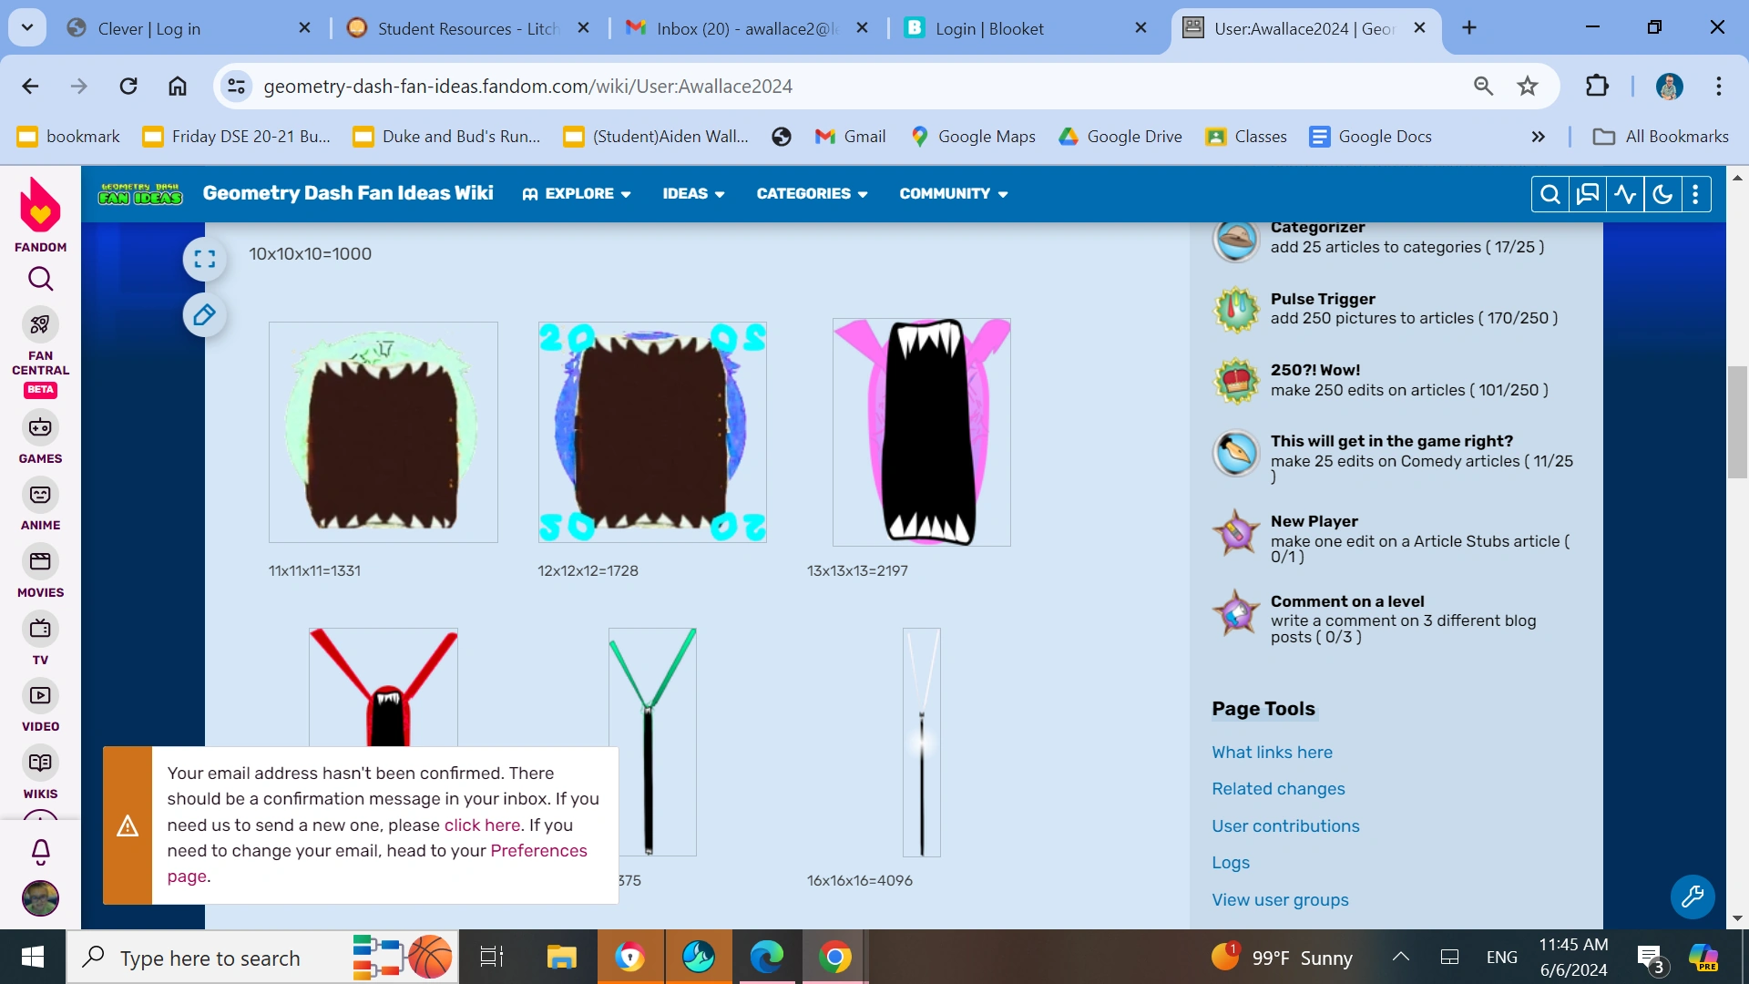
Task: Expand the CATEGORIES dropdown menu
Action: coord(812,193)
